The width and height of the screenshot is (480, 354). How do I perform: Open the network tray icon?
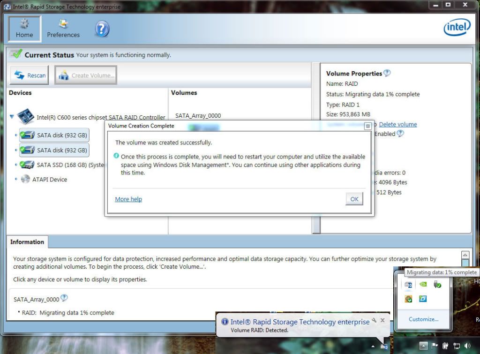coord(457,346)
